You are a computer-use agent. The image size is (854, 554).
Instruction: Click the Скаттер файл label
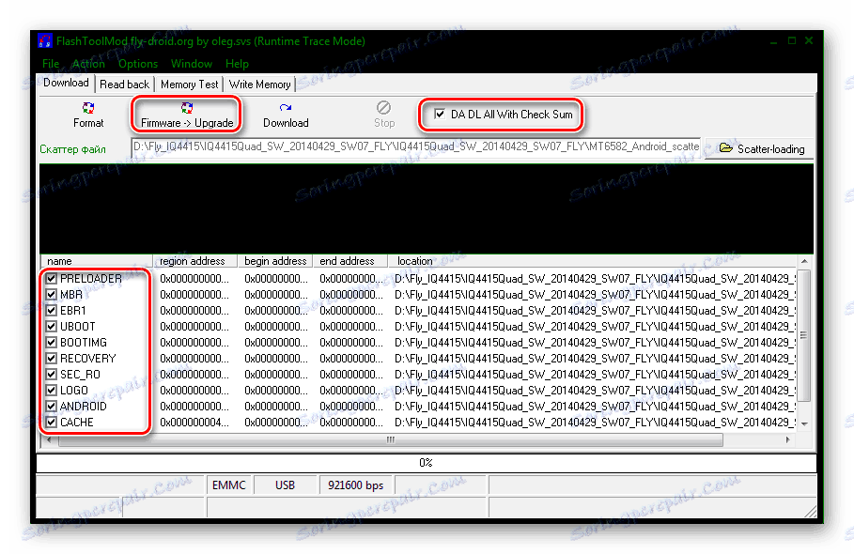(72, 149)
